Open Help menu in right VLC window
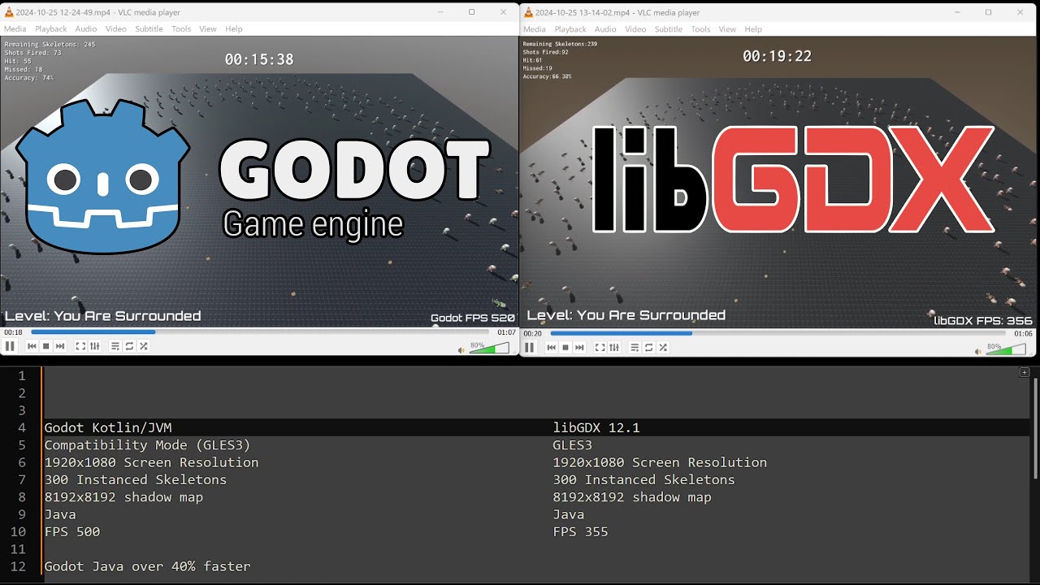This screenshot has width=1040, height=585. tap(753, 29)
